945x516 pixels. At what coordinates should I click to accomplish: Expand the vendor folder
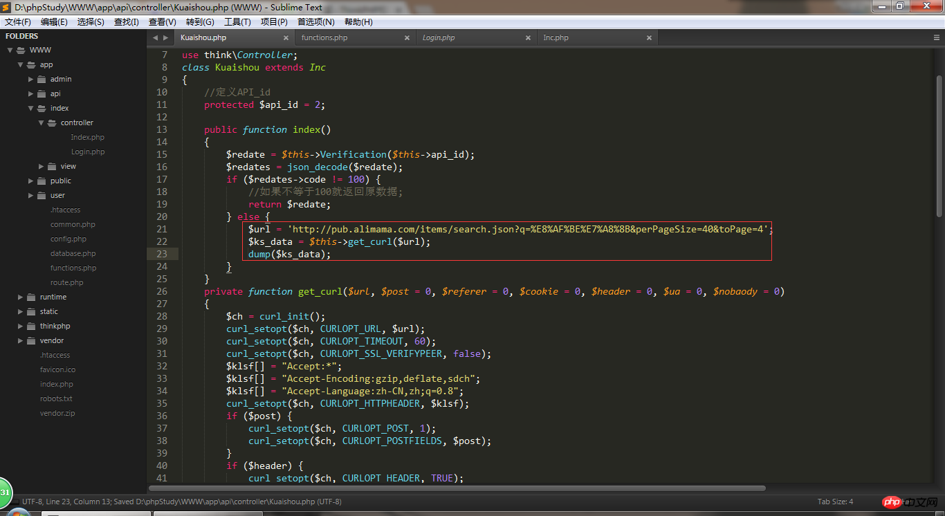[x=21, y=341]
